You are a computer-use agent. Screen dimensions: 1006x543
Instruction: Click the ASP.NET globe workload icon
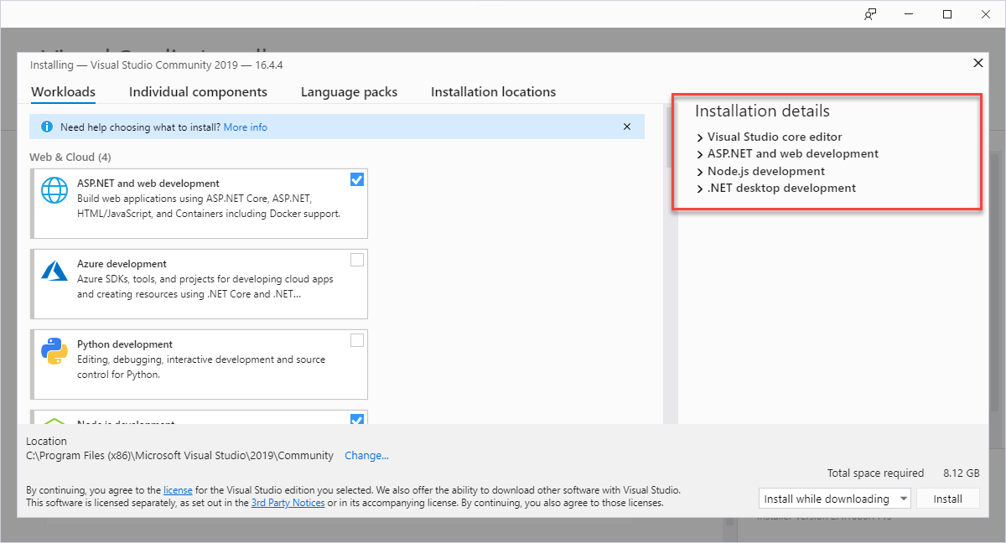(x=55, y=191)
